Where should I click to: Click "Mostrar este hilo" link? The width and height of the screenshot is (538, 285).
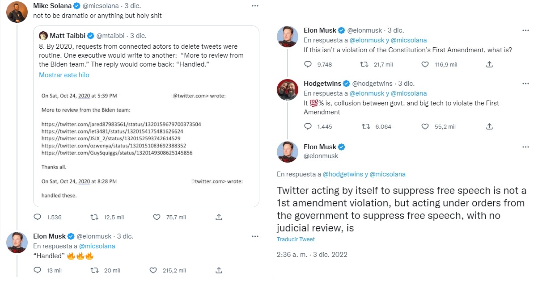64,75
